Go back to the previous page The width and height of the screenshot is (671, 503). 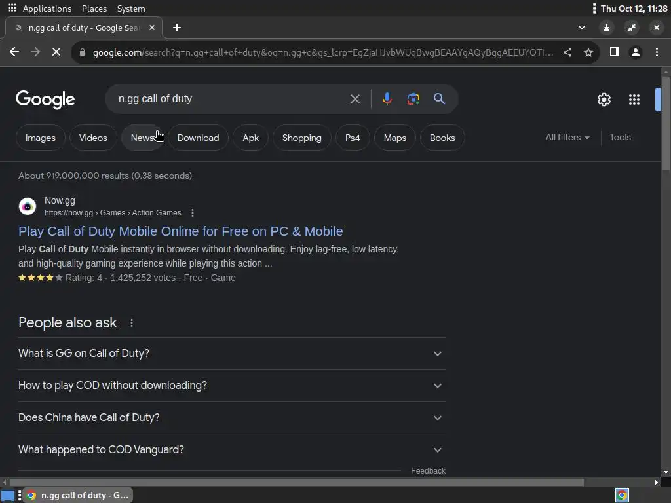pos(14,52)
